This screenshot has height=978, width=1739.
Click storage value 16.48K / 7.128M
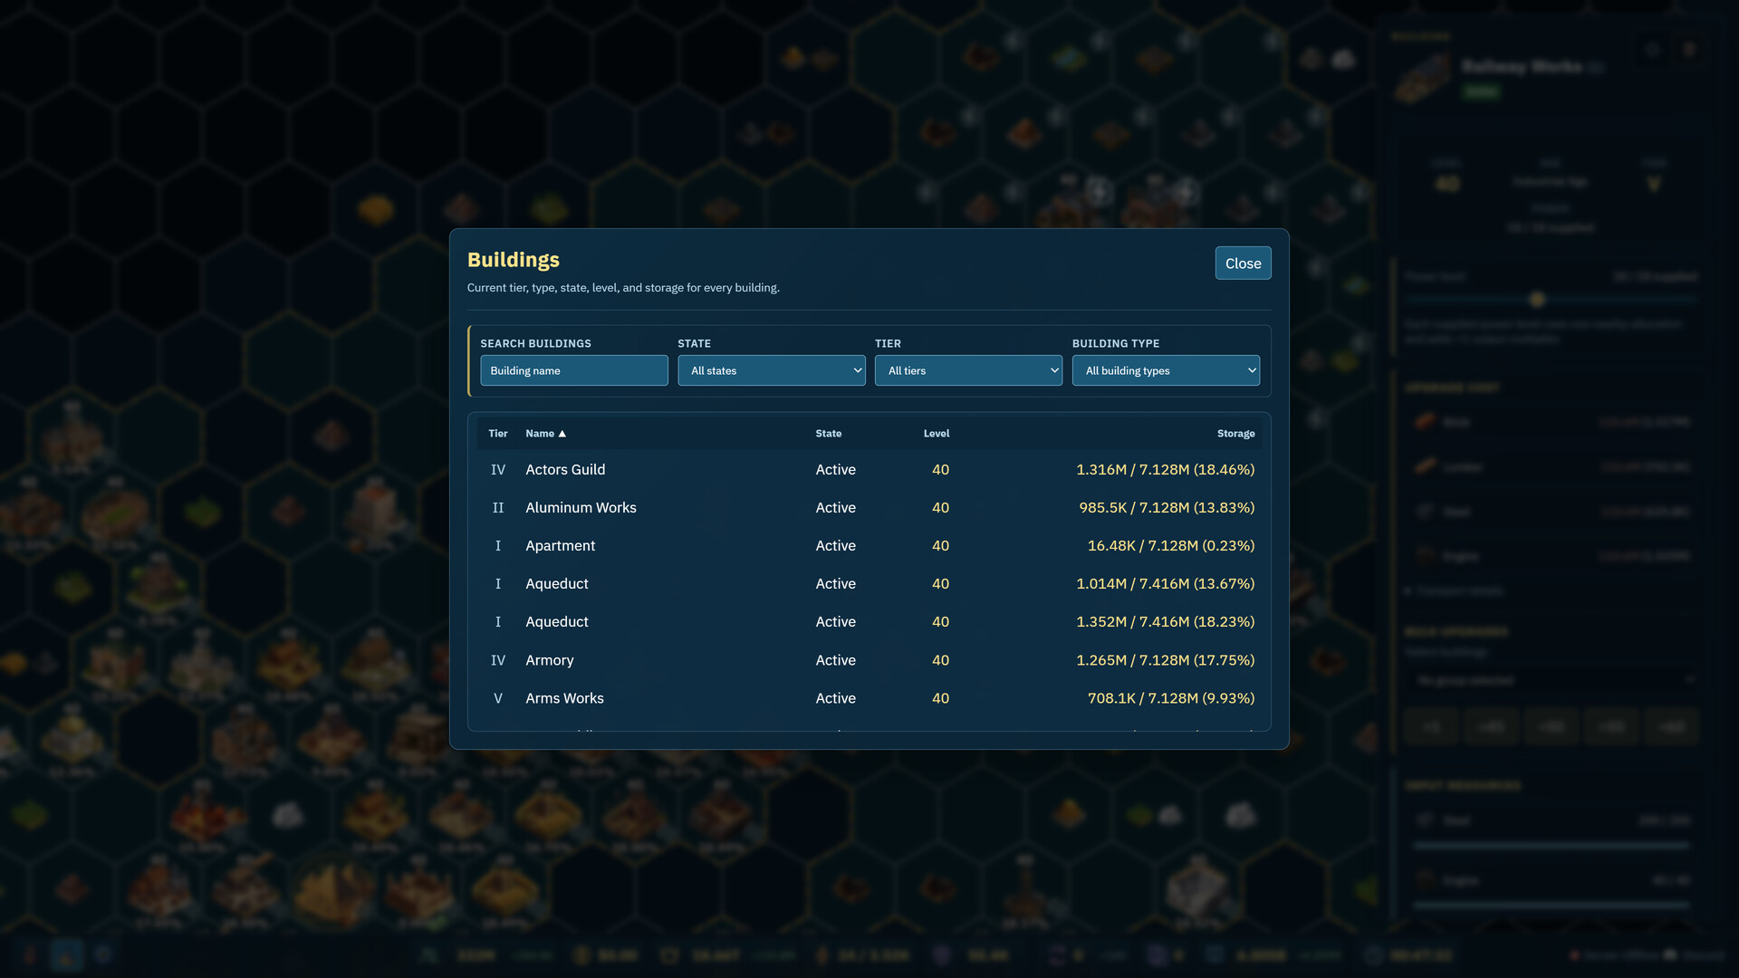(1170, 546)
